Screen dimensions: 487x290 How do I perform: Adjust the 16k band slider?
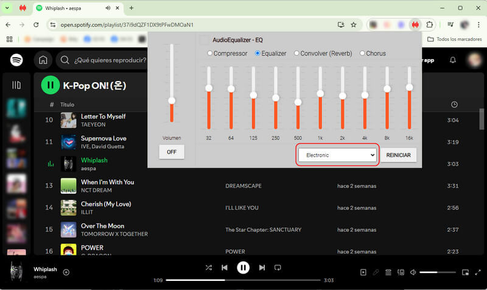click(409, 88)
